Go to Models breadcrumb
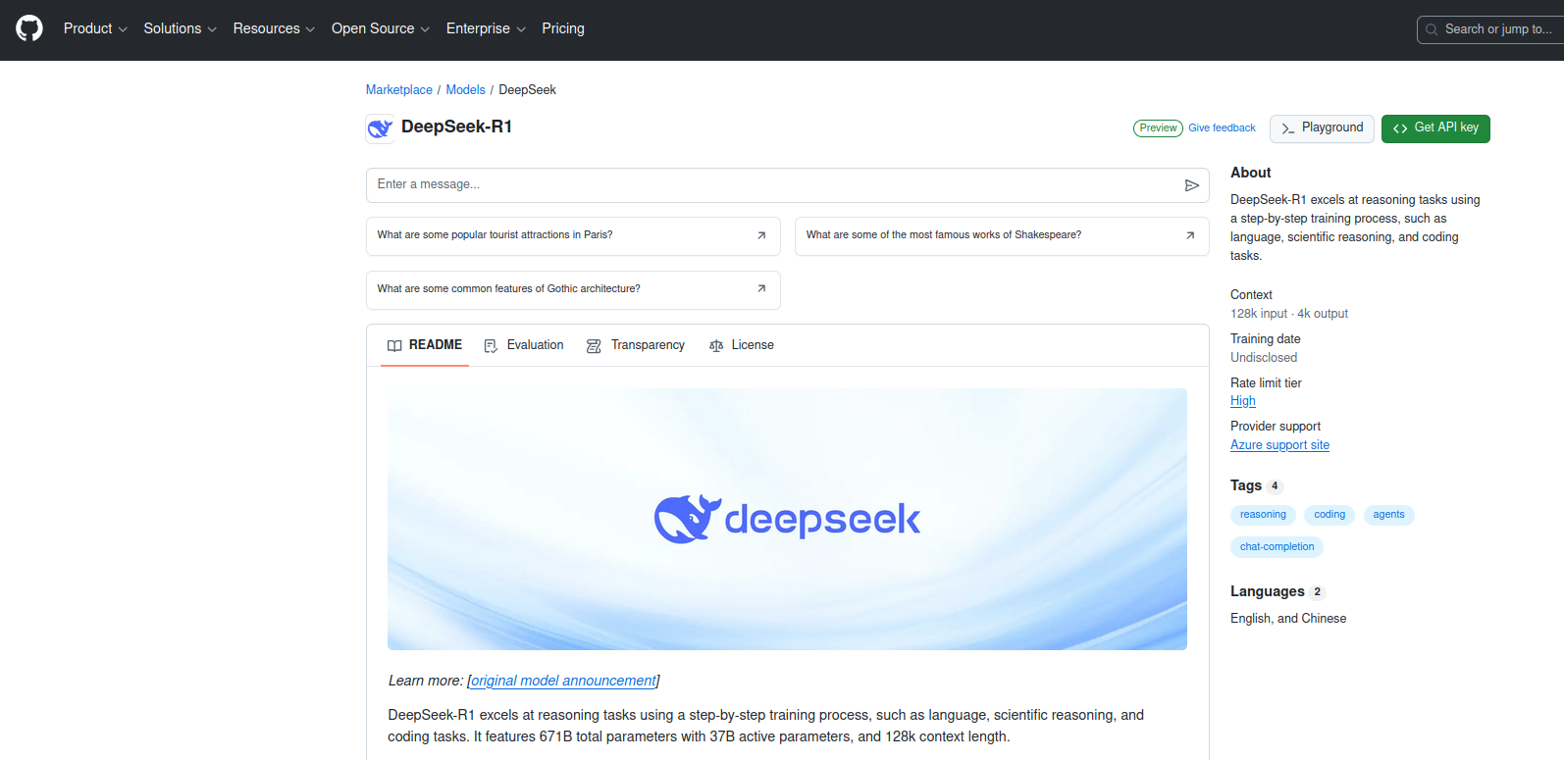Screen dimensions: 1564x760 click(466, 89)
